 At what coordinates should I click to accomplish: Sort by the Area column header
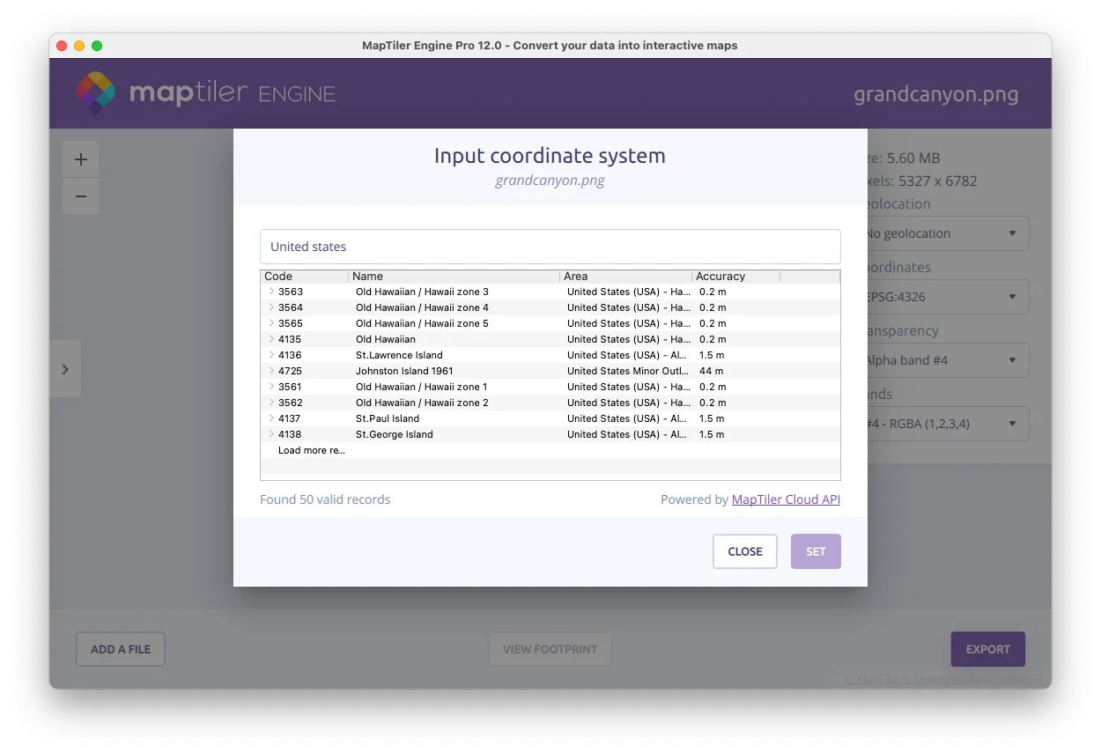click(626, 277)
